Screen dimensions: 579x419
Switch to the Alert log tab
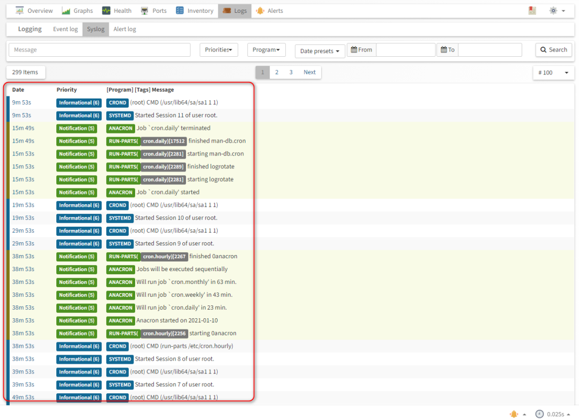pos(125,29)
